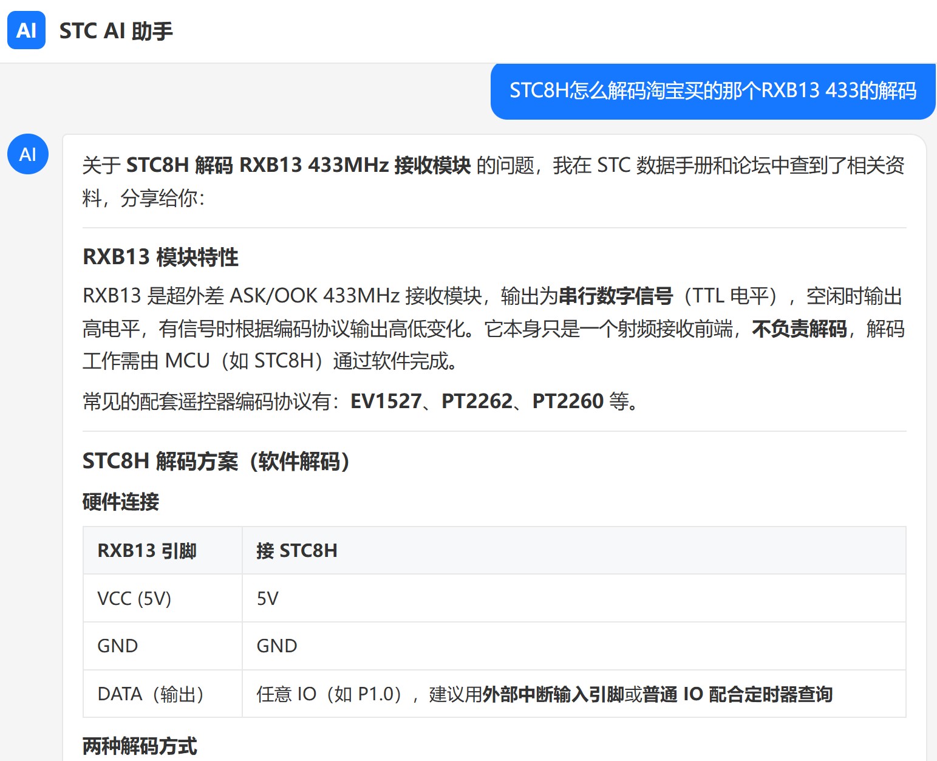Click the round AI avatar beside reply
937x761 pixels.
pyautogui.click(x=28, y=154)
